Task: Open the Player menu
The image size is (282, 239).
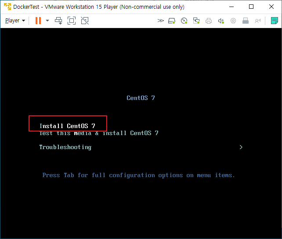Action: click(x=15, y=21)
